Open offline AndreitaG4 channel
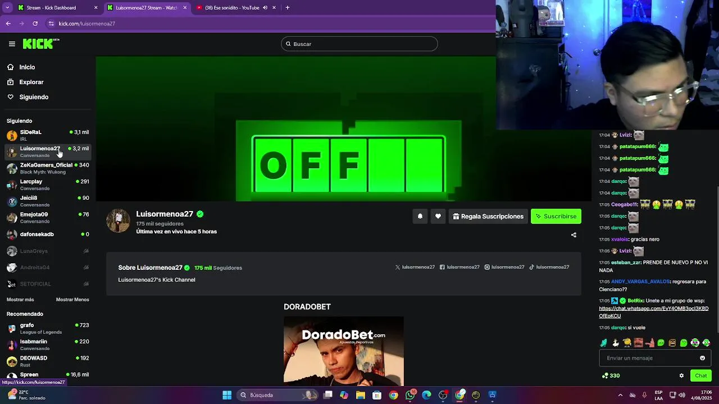Image resolution: width=719 pixels, height=404 pixels. click(48, 267)
